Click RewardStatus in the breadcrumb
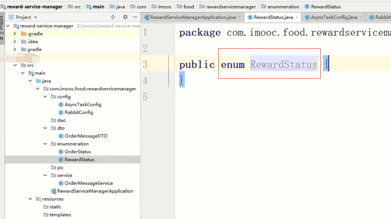The width and height of the screenshot is (391, 219). pyautogui.click(x=325, y=7)
